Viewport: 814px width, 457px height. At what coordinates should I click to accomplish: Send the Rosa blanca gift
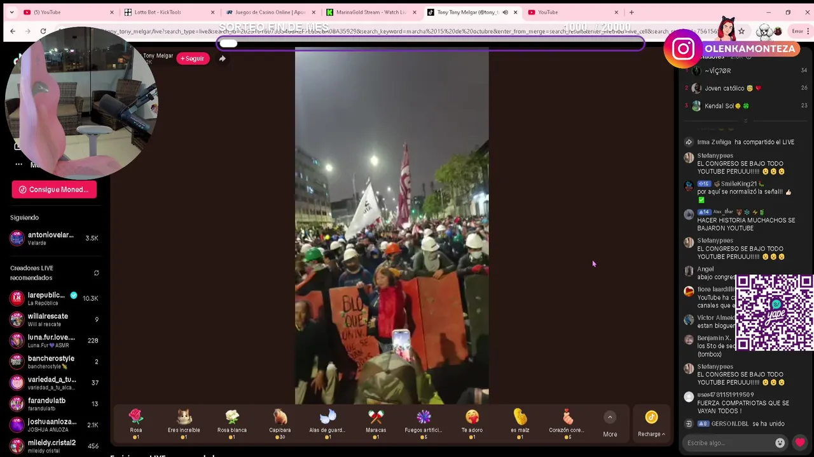pos(232,423)
